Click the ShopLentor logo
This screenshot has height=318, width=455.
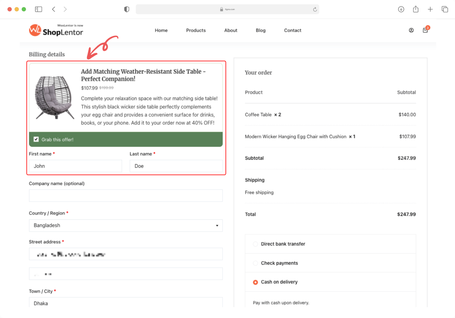56,30
